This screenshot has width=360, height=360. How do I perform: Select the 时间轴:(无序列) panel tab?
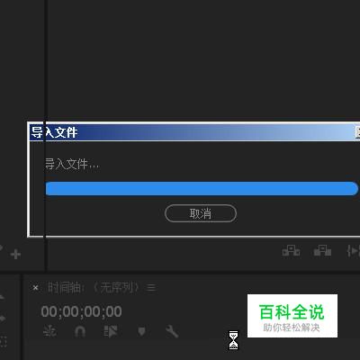click(93, 288)
